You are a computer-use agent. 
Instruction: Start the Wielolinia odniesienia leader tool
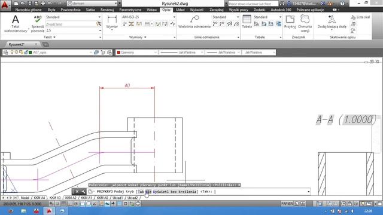[194, 22]
